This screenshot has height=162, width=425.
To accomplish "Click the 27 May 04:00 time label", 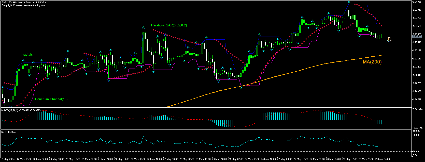I will pyautogui.click(x=285, y=159).
